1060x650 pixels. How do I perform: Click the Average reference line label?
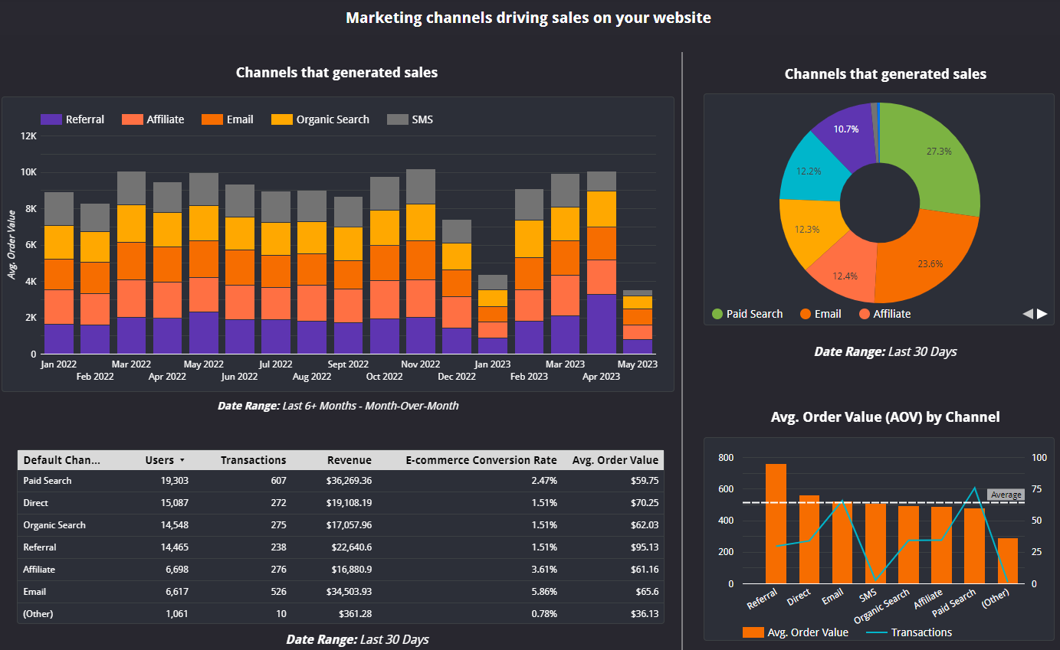(x=1006, y=495)
